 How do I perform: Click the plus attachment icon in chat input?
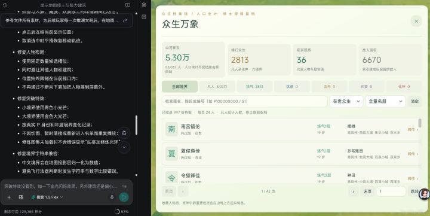pyautogui.click(x=9, y=197)
